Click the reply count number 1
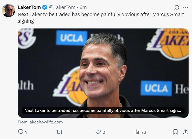192x139 pixels. pyautogui.click(x=26, y=132)
